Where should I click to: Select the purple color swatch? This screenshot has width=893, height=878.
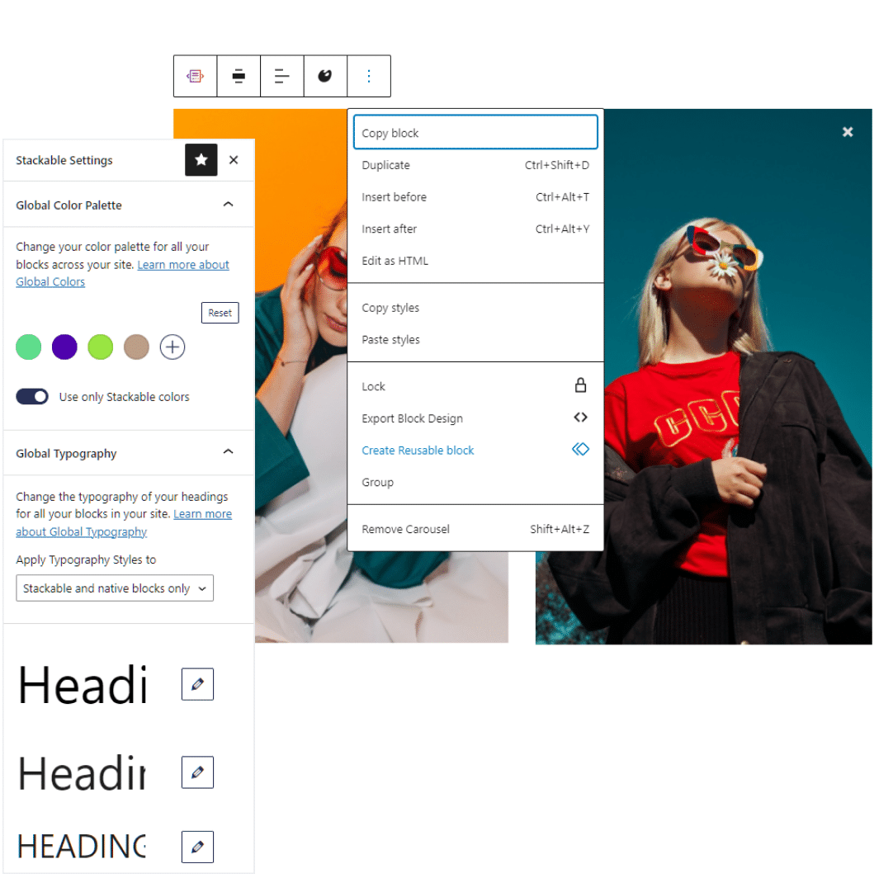[x=64, y=347]
